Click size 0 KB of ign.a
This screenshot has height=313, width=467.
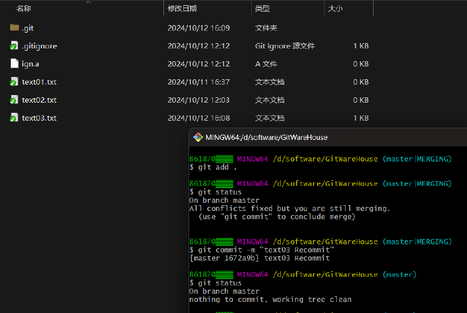(361, 64)
